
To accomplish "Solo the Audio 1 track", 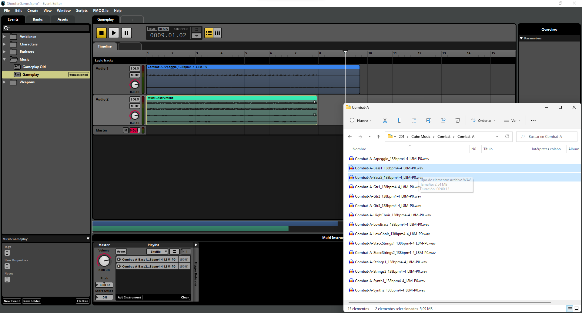I will pyautogui.click(x=135, y=68).
